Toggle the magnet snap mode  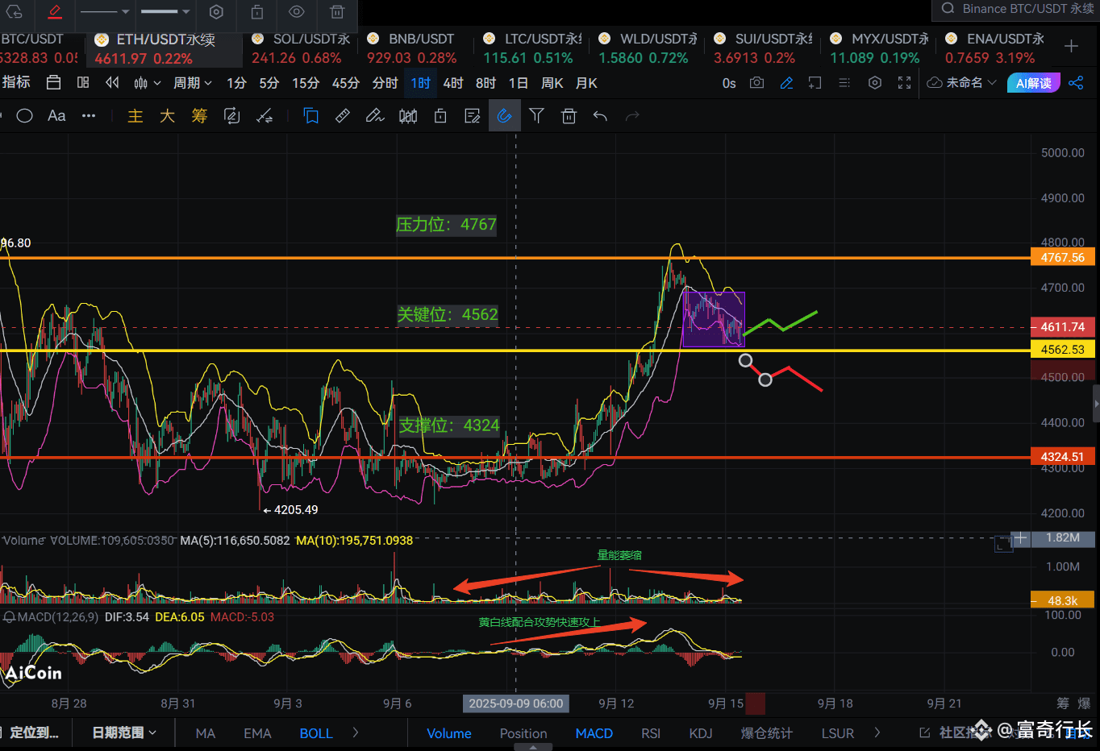coord(504,116)
